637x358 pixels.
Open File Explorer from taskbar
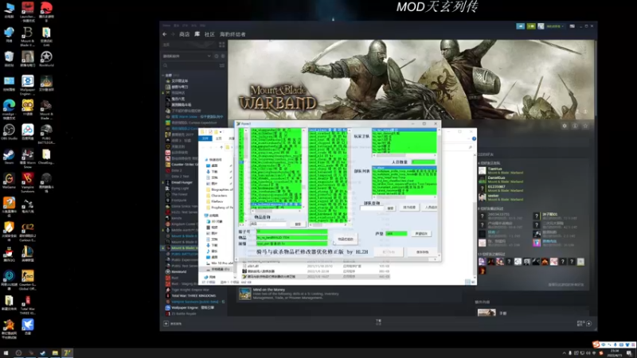pyautogui.click(x=55, y=353)
